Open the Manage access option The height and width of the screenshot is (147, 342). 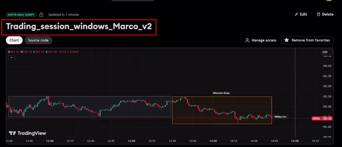261,40
